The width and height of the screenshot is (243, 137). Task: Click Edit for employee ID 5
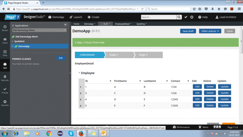coord(197,105)
